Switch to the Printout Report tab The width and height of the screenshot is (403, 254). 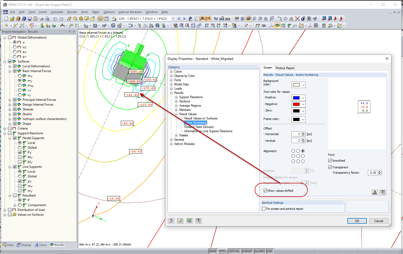click(x=285, y=68)
